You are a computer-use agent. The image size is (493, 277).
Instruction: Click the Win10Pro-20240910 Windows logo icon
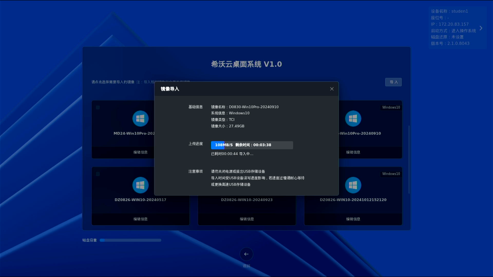coord(353,118)
